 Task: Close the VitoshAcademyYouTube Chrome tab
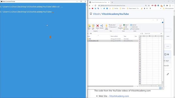click(x=109, y=2)
